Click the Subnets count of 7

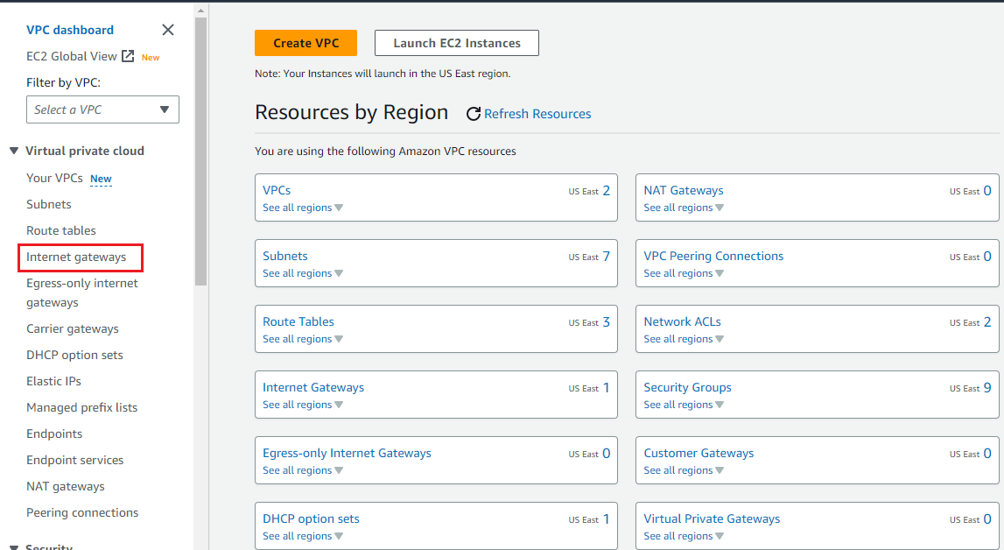point(607,257)
